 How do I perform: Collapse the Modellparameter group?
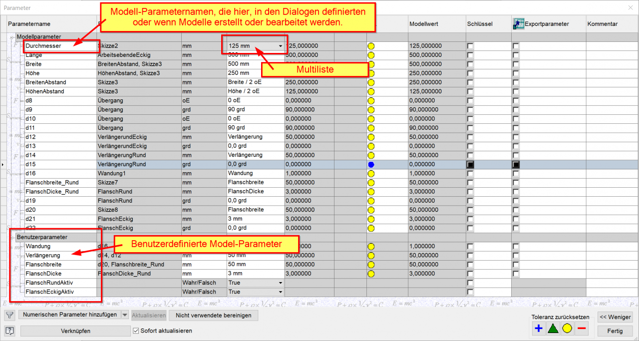click(11, 37)
